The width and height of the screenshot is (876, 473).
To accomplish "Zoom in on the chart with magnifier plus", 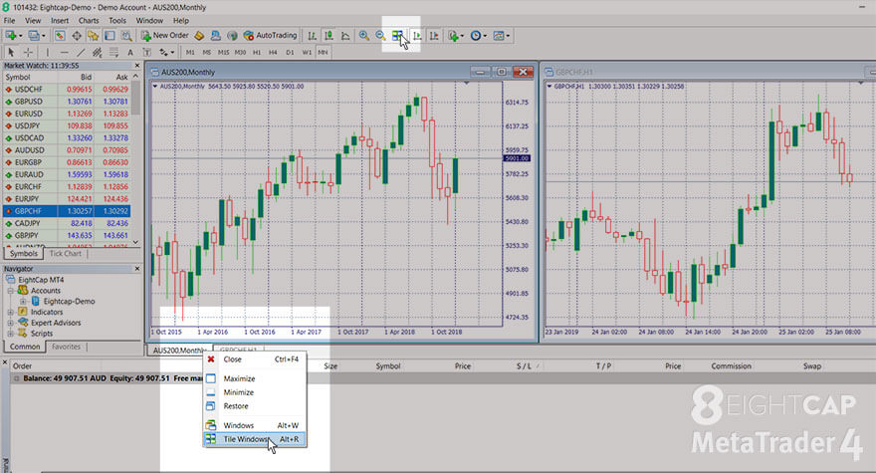I will (x=363, y=36).
